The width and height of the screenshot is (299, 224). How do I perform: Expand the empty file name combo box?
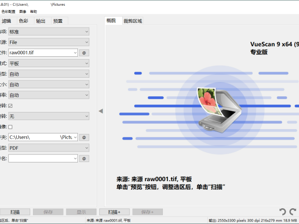tap(75, 158)
